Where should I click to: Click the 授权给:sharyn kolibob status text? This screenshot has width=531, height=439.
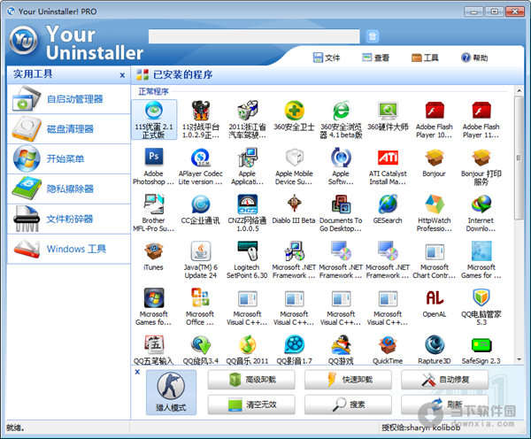(x=421, y=427)
